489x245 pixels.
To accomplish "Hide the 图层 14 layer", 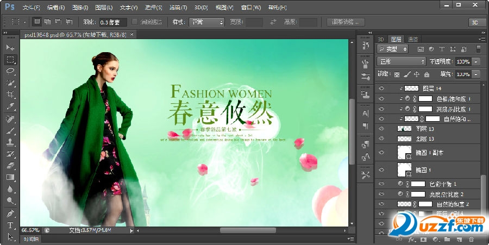I will click(381, 88).
